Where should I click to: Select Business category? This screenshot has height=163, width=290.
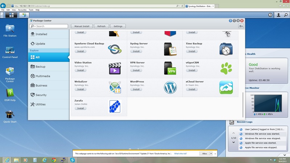[49, 85]
